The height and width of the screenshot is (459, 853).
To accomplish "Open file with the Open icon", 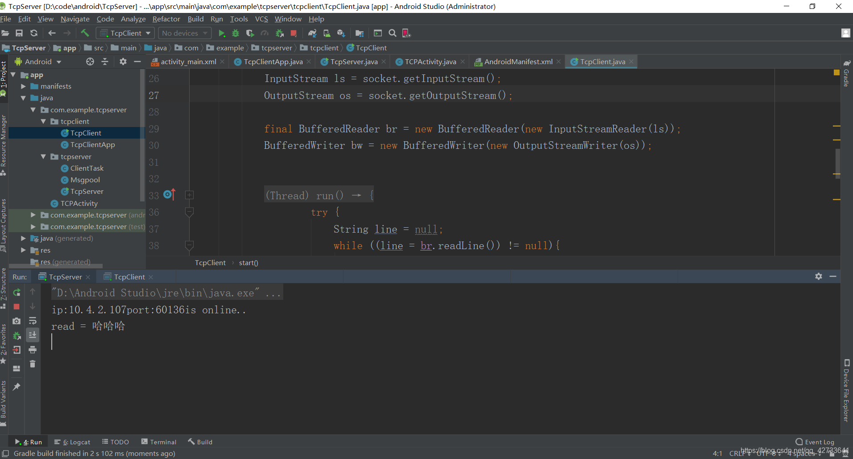I will point(5,33).
